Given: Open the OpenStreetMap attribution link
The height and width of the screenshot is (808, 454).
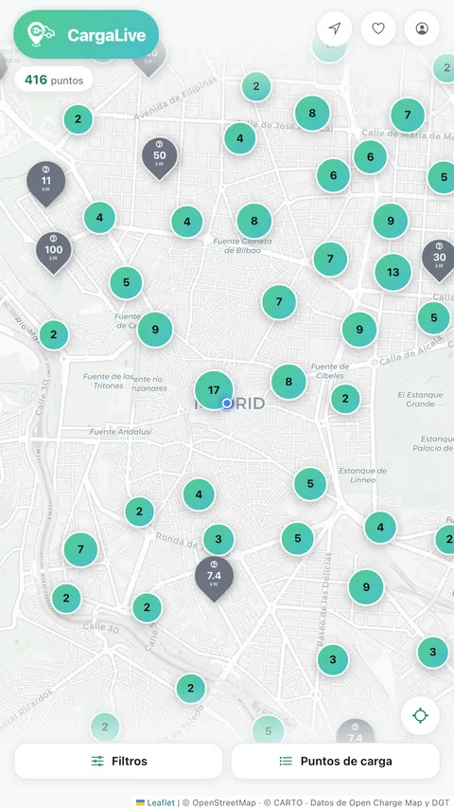Looking at the screenshot, I should click(x=223, y=802).
